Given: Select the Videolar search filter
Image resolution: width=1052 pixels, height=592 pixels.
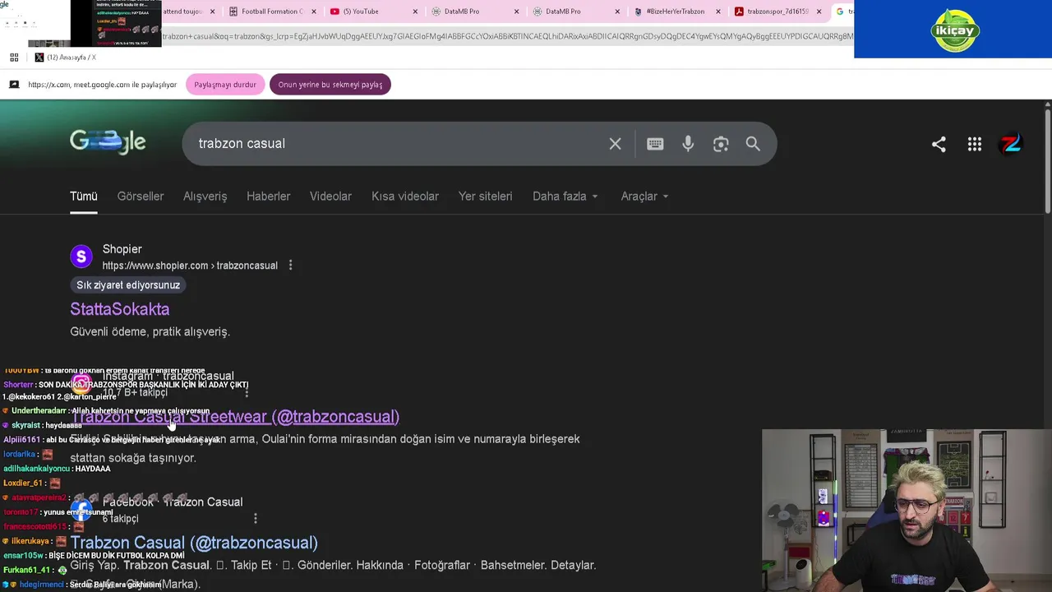Looking at the screenshot, I should coord(330,196).
